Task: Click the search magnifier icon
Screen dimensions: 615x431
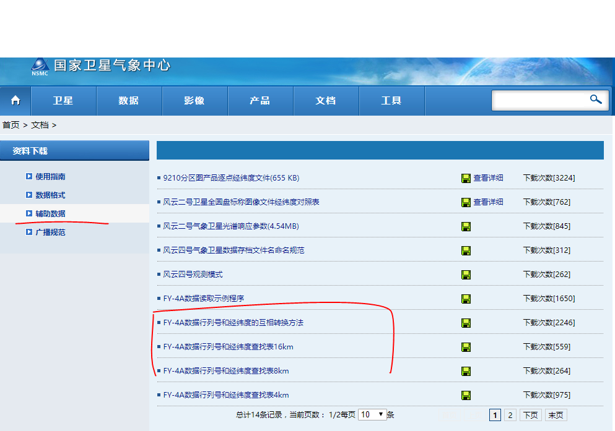Action: (595, 100)
